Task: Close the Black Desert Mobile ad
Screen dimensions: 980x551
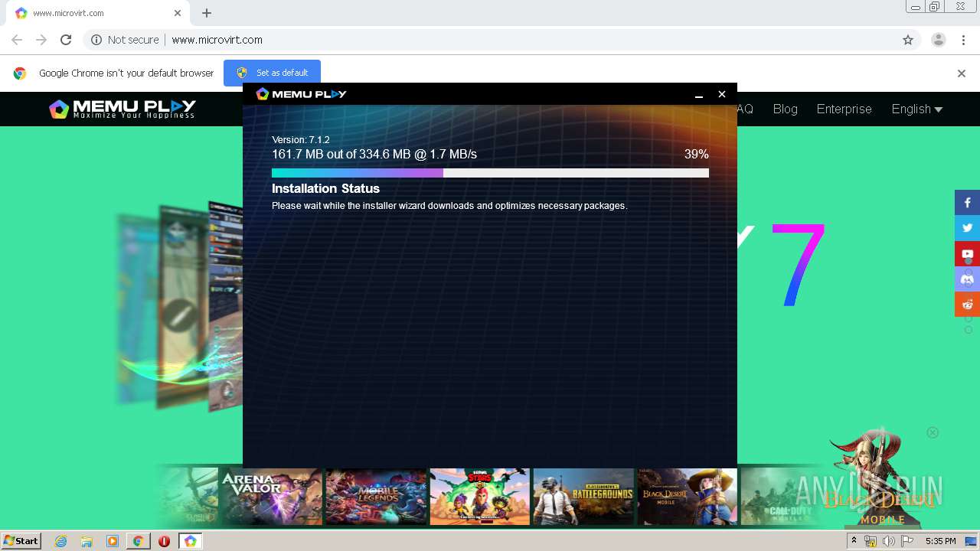Action: coord(933,432)
